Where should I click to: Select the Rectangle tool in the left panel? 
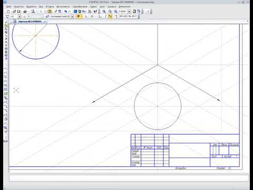click(6, 115)
